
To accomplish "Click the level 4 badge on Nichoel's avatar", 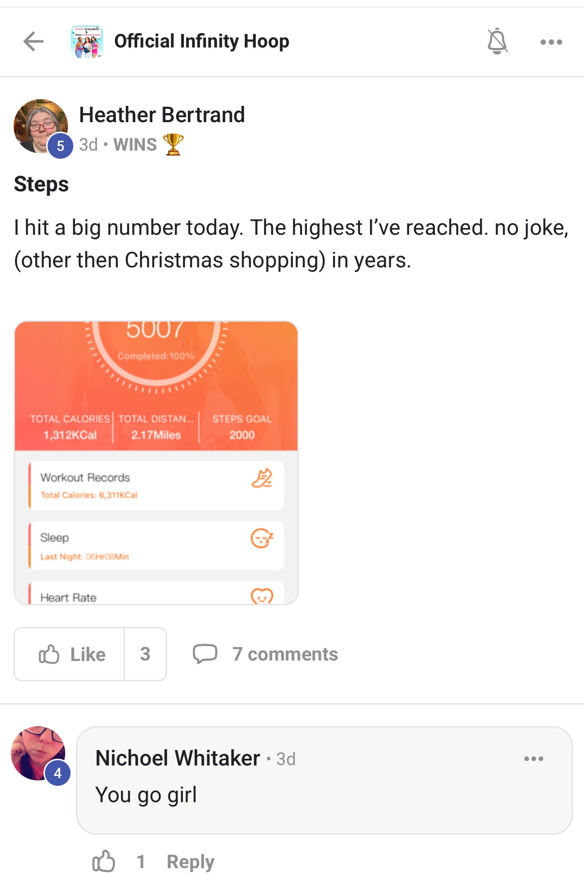I will click(57, 773).
